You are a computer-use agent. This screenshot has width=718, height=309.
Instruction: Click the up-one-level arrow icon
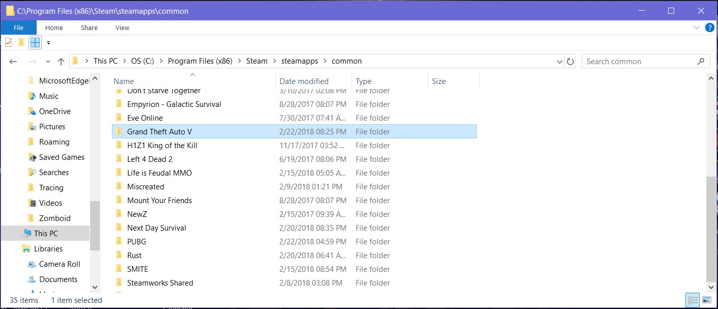pyautogui.click(x=61, y=61)
